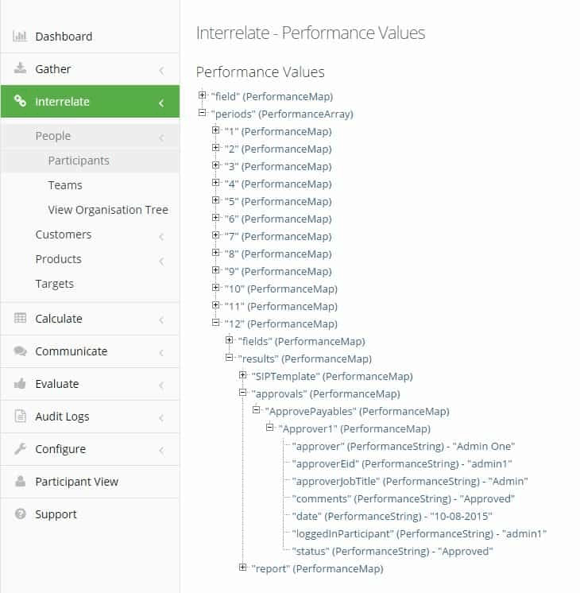
Task: Click the Calculate table icon
Action: [x=20, y=318]
